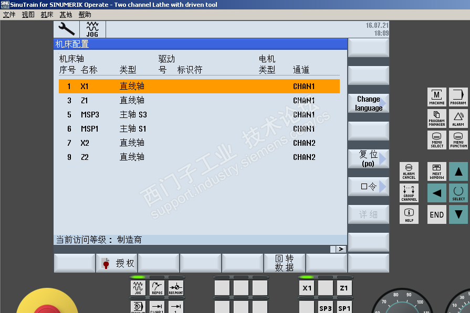Click the 授权 license softkey
Viewport: 470px width, 313px height.
point(117,263)
